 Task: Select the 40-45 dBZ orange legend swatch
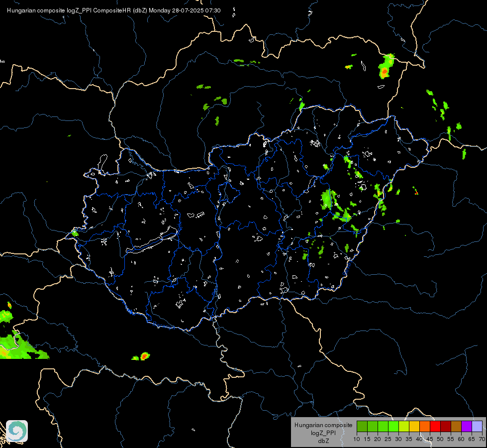click(x=425, y=426)
